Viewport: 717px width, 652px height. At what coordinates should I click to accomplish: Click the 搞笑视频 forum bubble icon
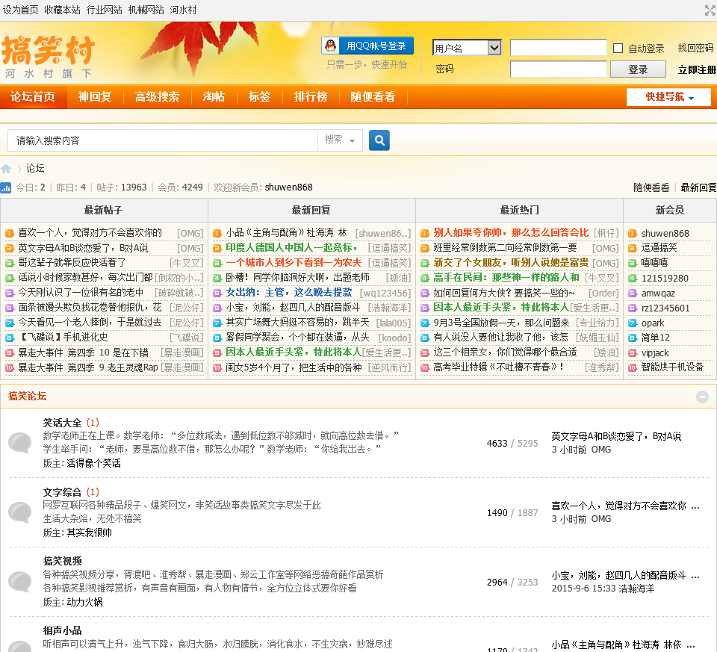click(19, 582)
